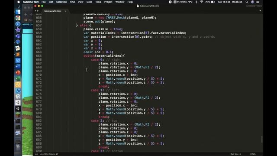The height and width of the screenshot is (156, 277).
Task: Go to next tab with right arrow
Action: pyautogui.click(x=38, y=11)
